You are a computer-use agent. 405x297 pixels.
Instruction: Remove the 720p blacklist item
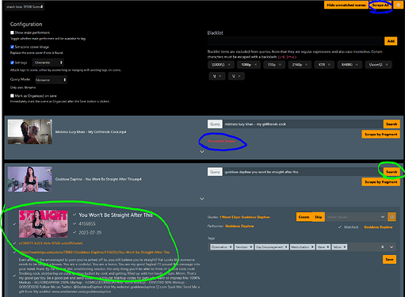click(x=280, y=65)
